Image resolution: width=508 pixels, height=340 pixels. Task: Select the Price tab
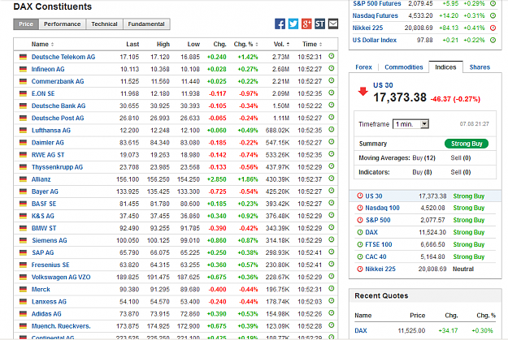[26, 24]
